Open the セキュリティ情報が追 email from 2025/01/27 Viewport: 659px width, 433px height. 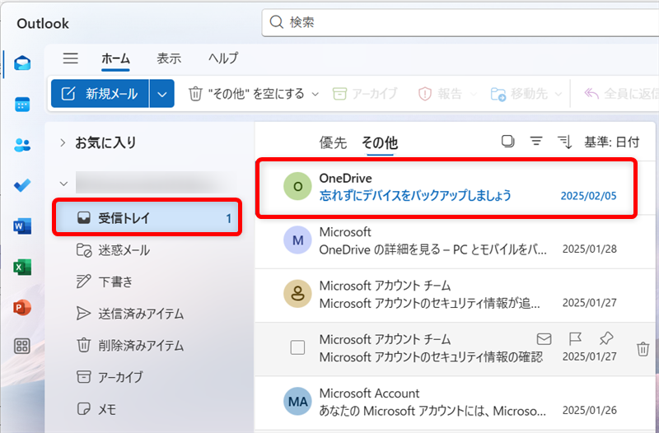click(x=456, y=296)
